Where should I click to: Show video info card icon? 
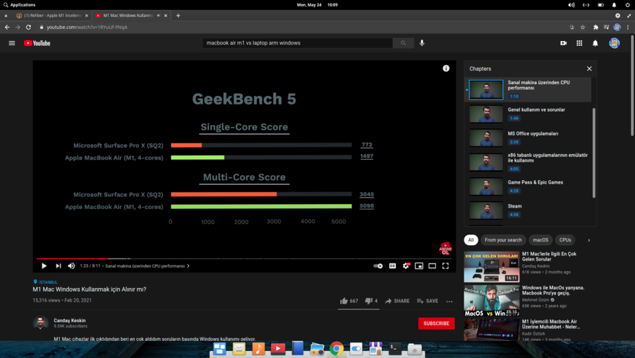click(x=446, y=68)
